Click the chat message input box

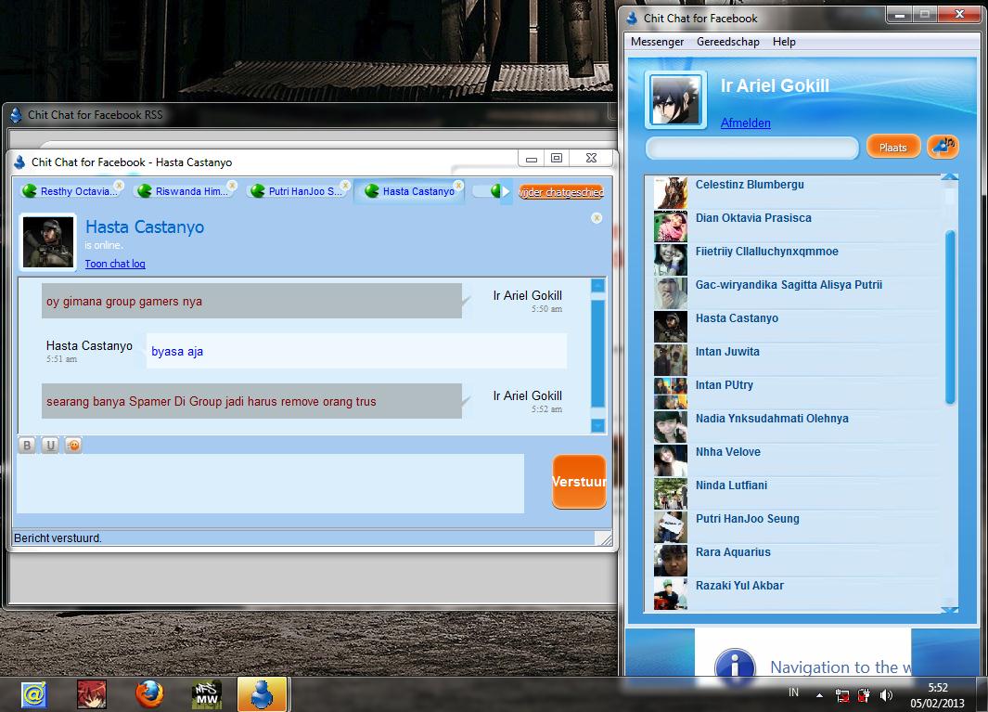pyautogui.click(x=270, y=484)
